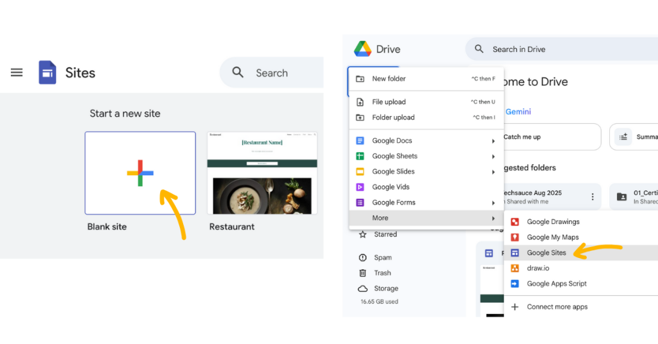This screenshot has height=344, width=658.
Task: Click the Google Slides yellow icon
Action: [360, 171]
